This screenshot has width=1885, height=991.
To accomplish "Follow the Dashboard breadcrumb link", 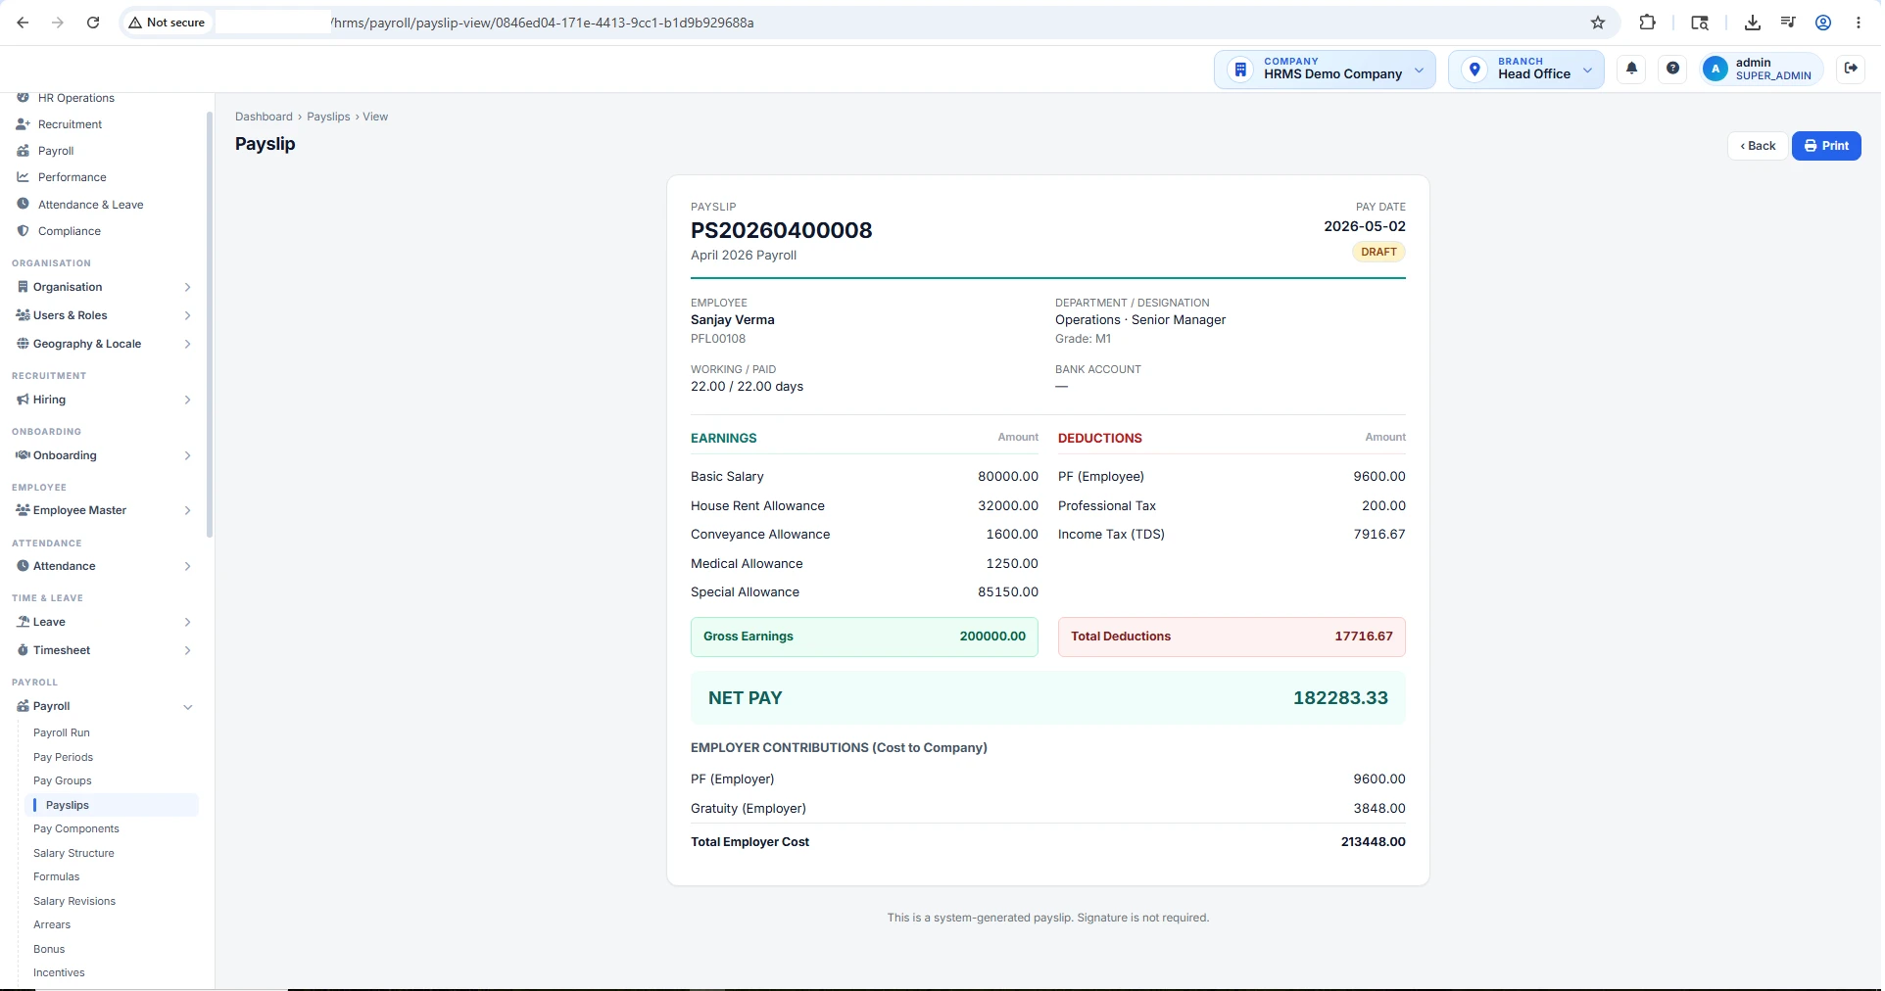I will click(x=264, y=117).
